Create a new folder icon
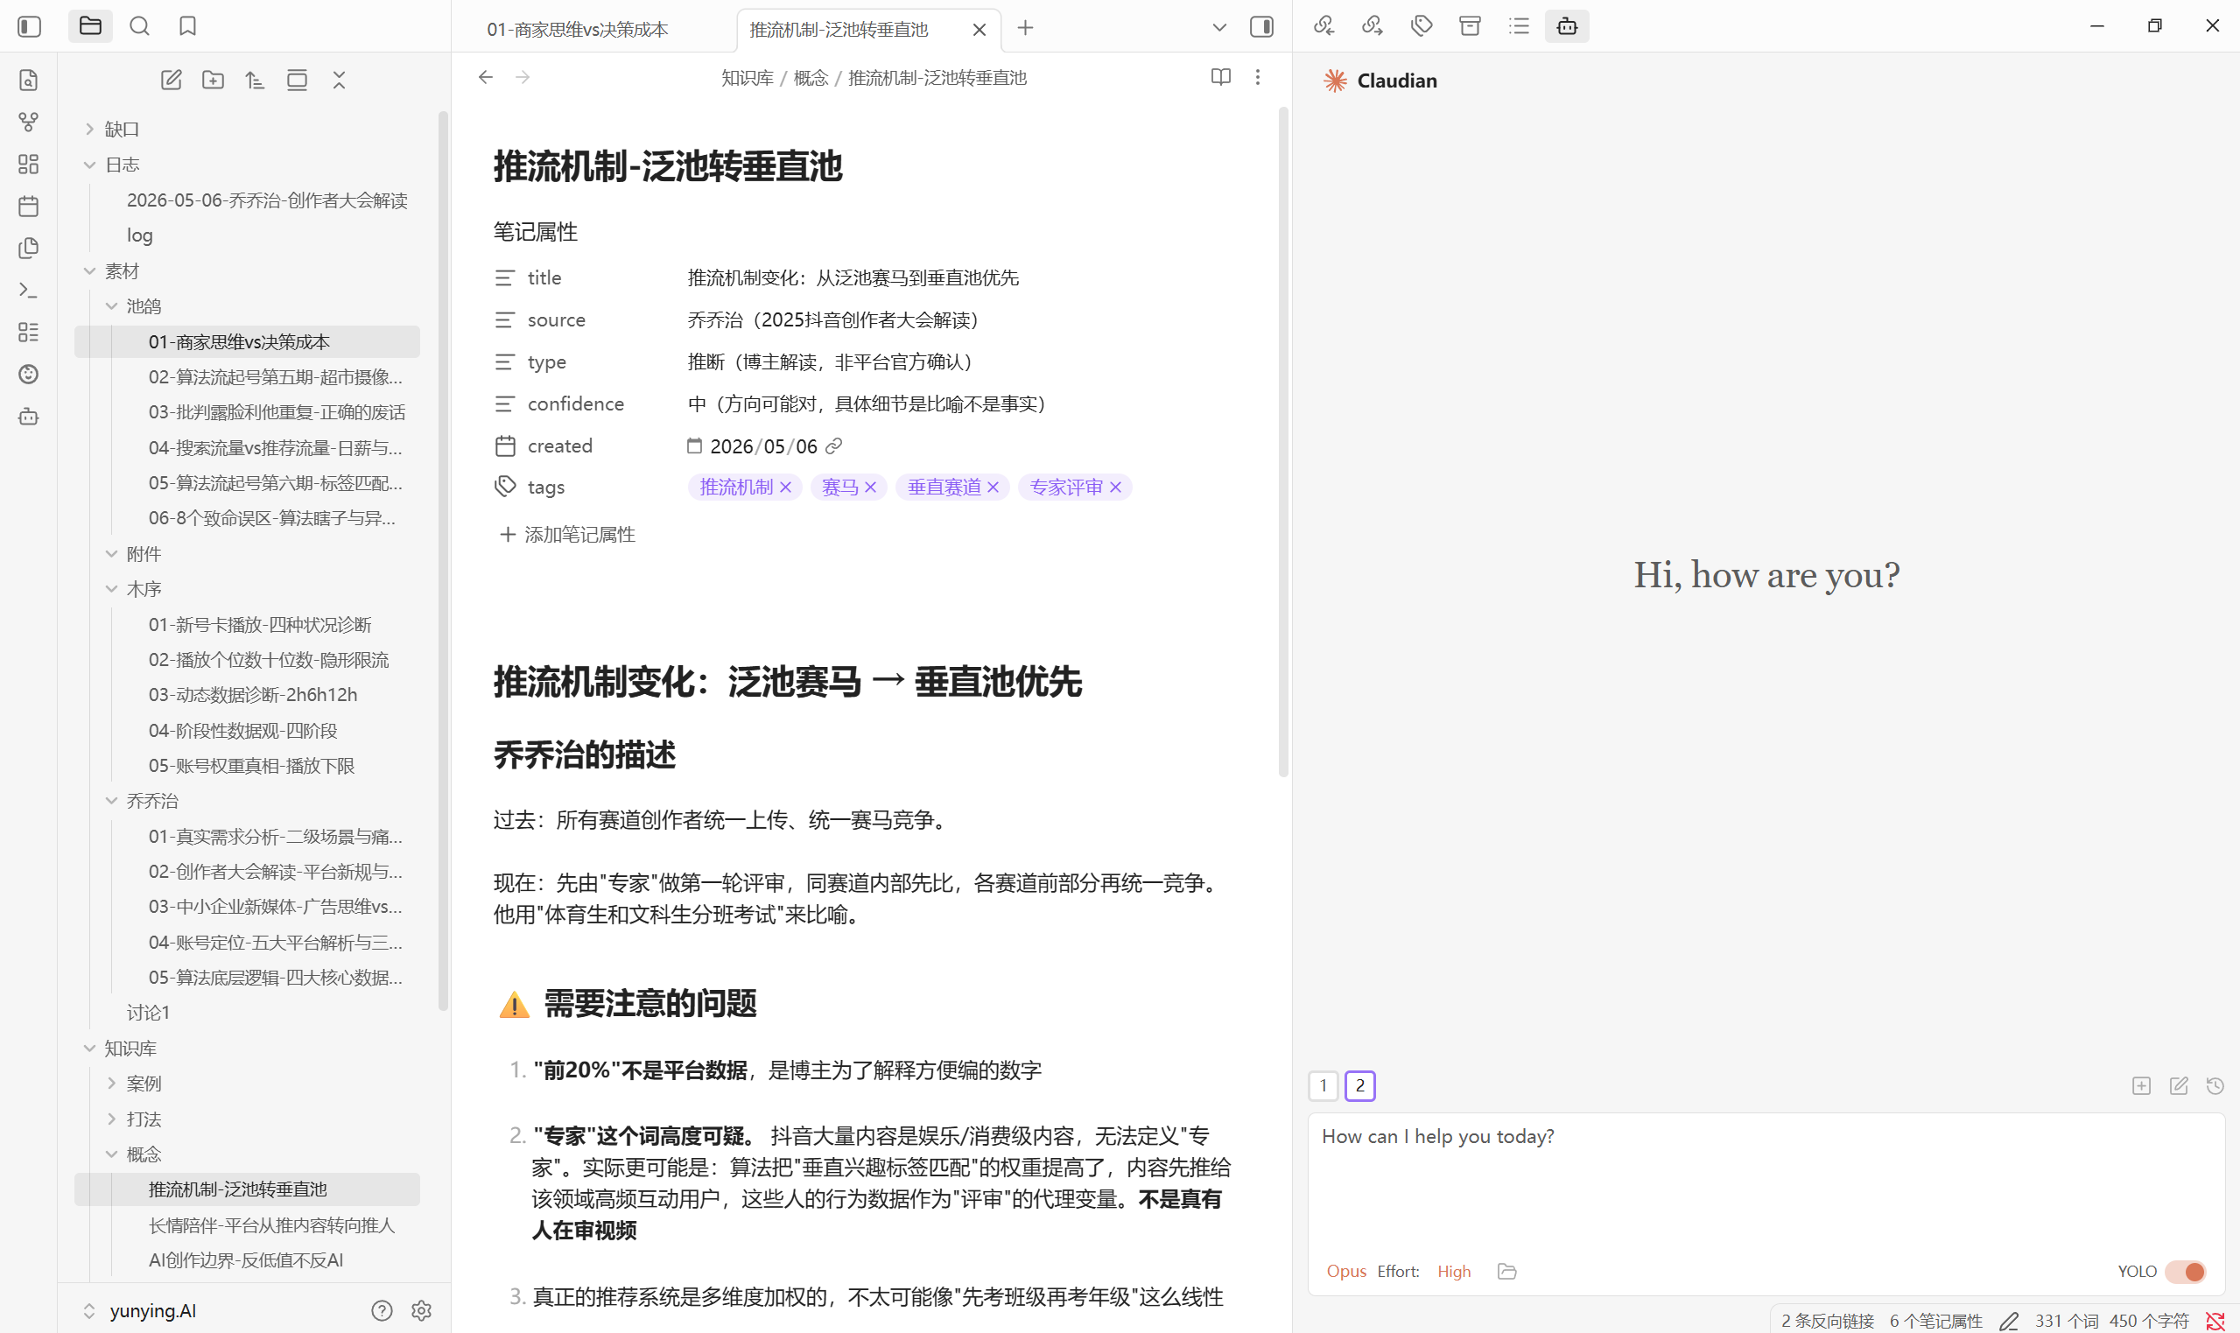Screen dimensions: 2240x1333 point(213,80)
